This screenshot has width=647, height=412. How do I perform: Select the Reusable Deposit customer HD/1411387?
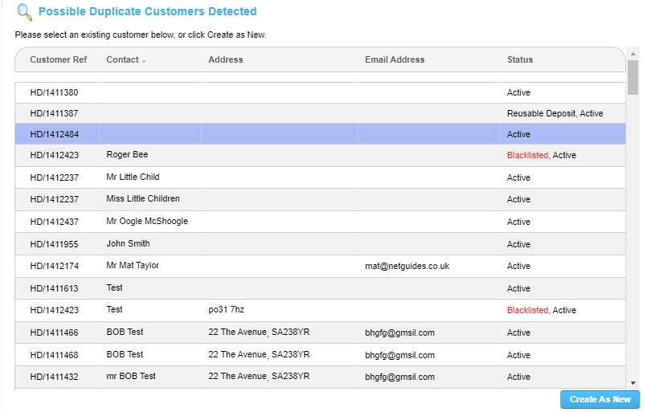pyautogui.click(x=54, y=114)
